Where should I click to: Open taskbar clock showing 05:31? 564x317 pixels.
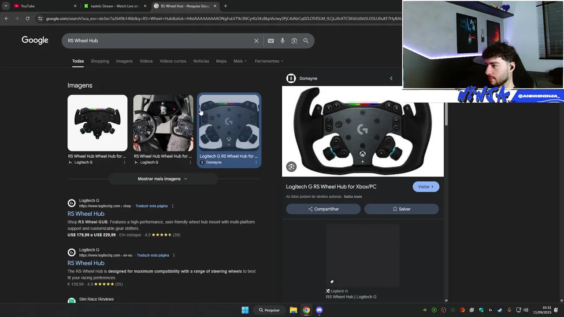542,310
